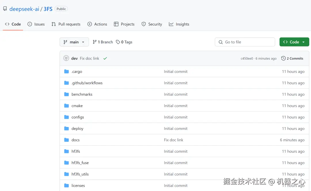Open the Issues tab
The height and width of the screenshot is (191, 311).
[36, 24]
